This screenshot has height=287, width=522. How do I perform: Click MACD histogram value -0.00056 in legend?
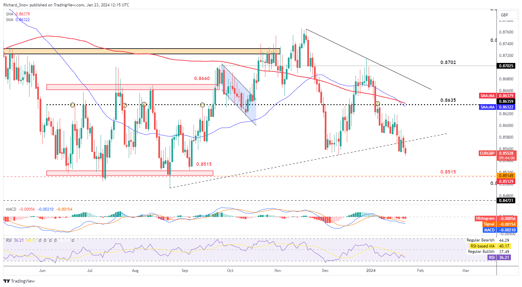point(27,209)
